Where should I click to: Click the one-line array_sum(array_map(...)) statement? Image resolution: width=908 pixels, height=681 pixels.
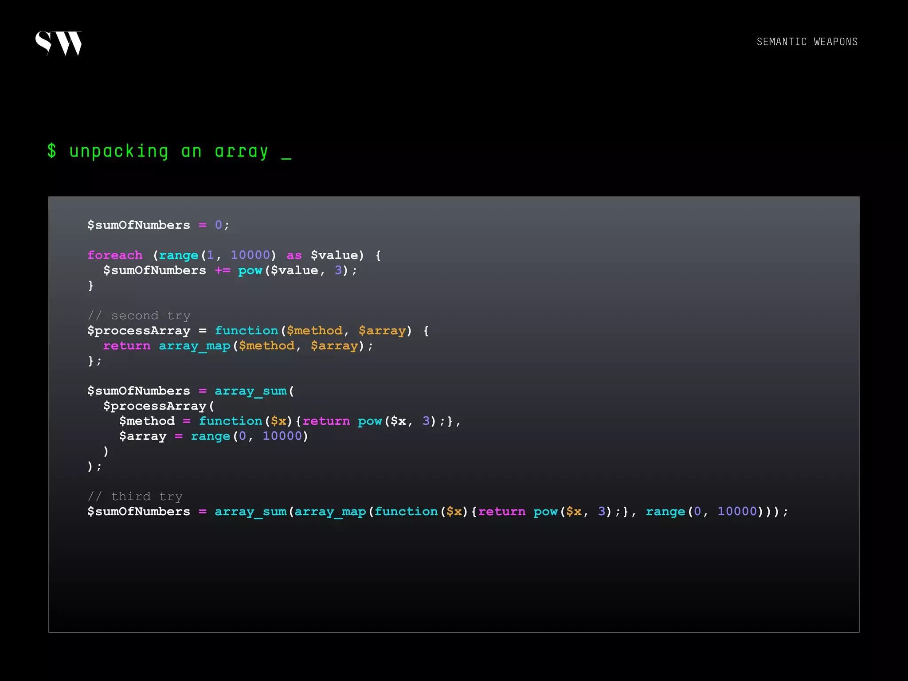click(x=438, y=512)
